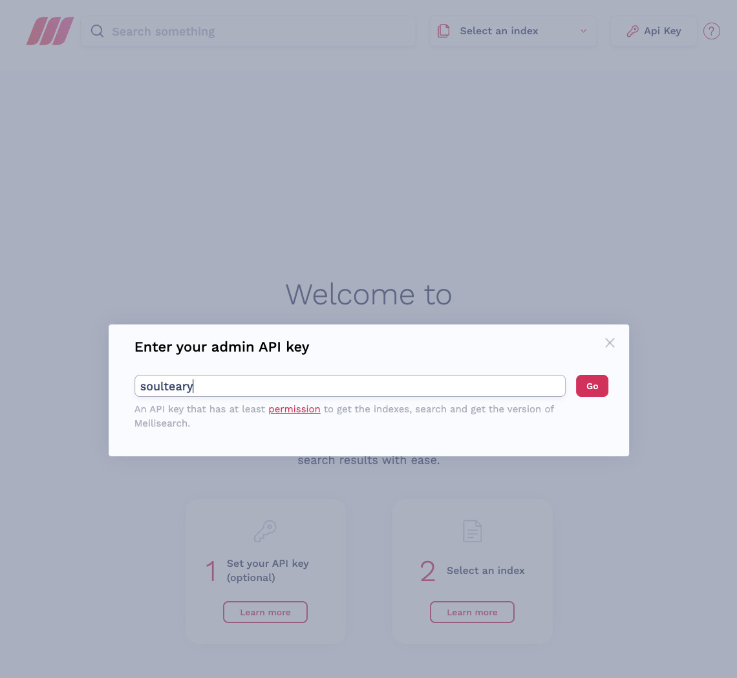Focus the admin API key input field

coord(350,386)
